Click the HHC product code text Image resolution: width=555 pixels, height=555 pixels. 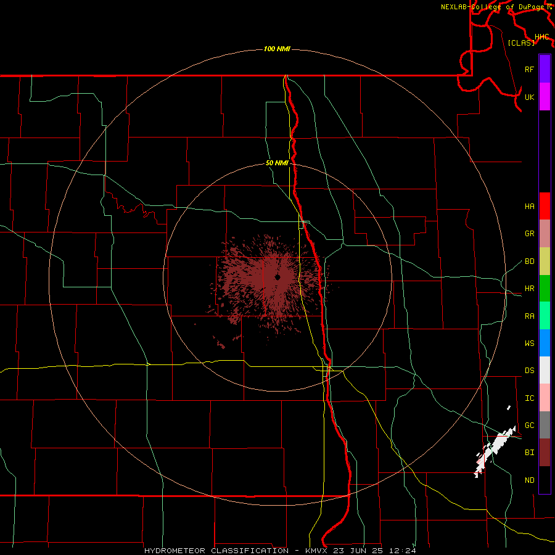(541, 37)
